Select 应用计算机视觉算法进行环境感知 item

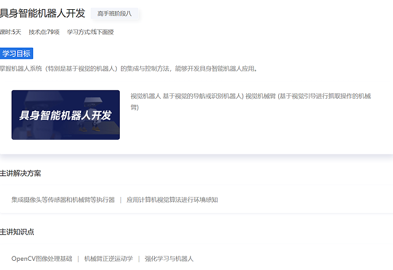pyautogui.click(x=172, y=200)
